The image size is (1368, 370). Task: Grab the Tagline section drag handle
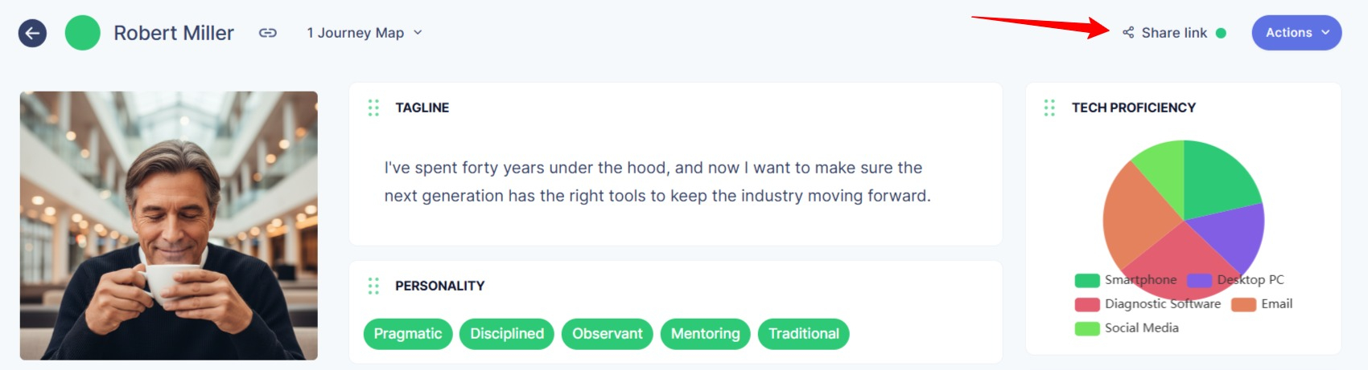pyautogui.click(x=373, y=108)
